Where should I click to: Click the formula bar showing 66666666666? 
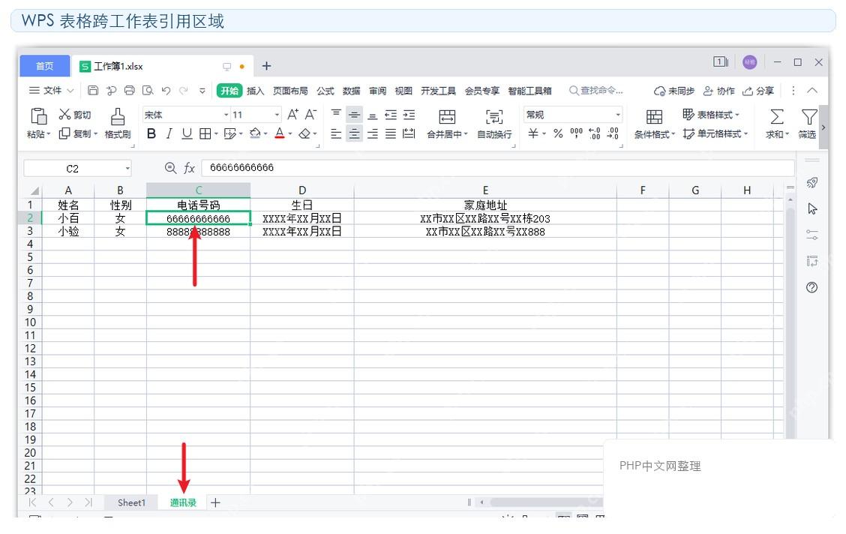[x=497, y=168]
